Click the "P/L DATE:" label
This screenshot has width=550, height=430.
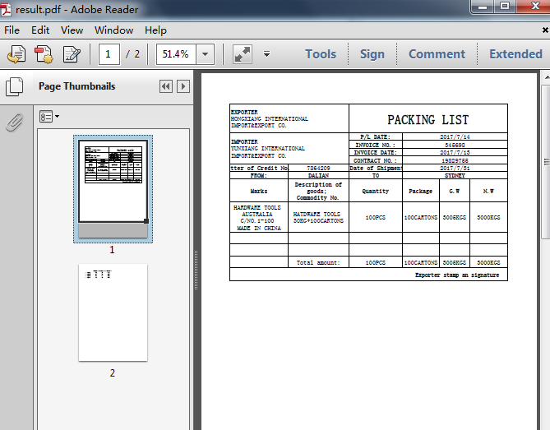(x=376, y=136)
